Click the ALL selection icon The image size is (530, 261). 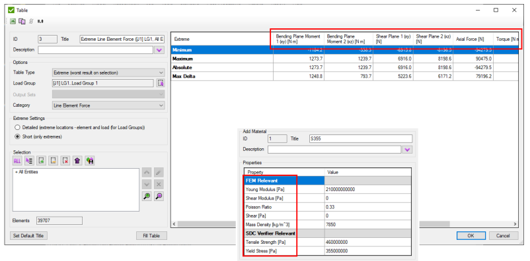[x=17, y=161]
